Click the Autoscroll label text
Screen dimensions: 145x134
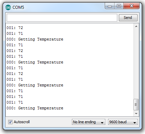pyautogui.click(x=22, y=122)
